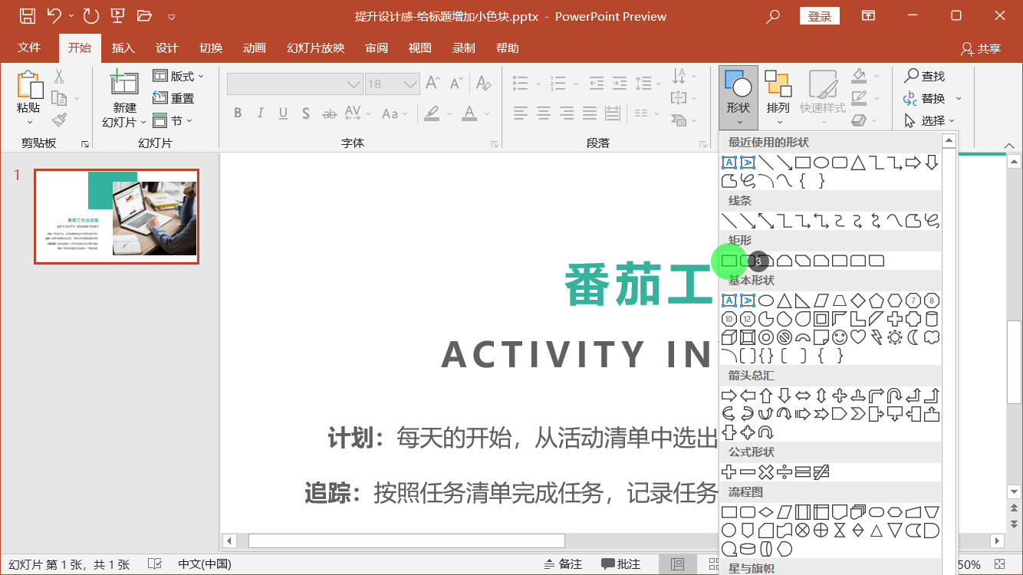Toggle left text alignment
Viewport: 1023px width, 575px height.
coord(521,113)
